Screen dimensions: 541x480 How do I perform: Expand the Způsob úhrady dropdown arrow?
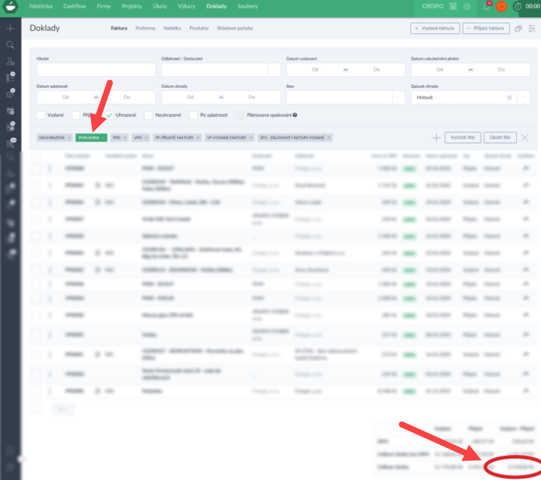[524, 98]
